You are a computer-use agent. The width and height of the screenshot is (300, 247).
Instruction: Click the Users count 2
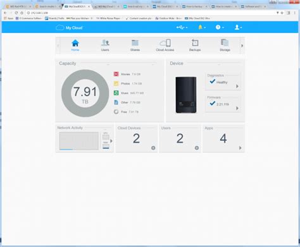(180, 138)
